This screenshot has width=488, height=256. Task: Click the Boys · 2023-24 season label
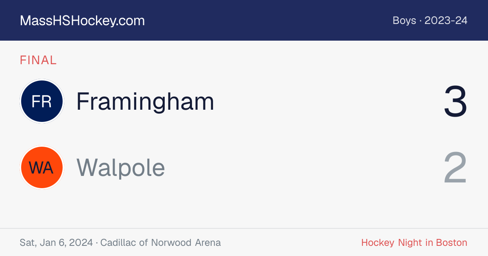430,21
